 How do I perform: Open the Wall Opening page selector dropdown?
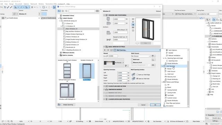tap(137, 50)
